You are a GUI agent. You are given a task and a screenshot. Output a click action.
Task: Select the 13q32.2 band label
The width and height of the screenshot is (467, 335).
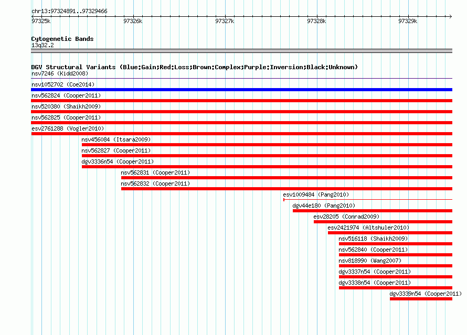point(43,45)
